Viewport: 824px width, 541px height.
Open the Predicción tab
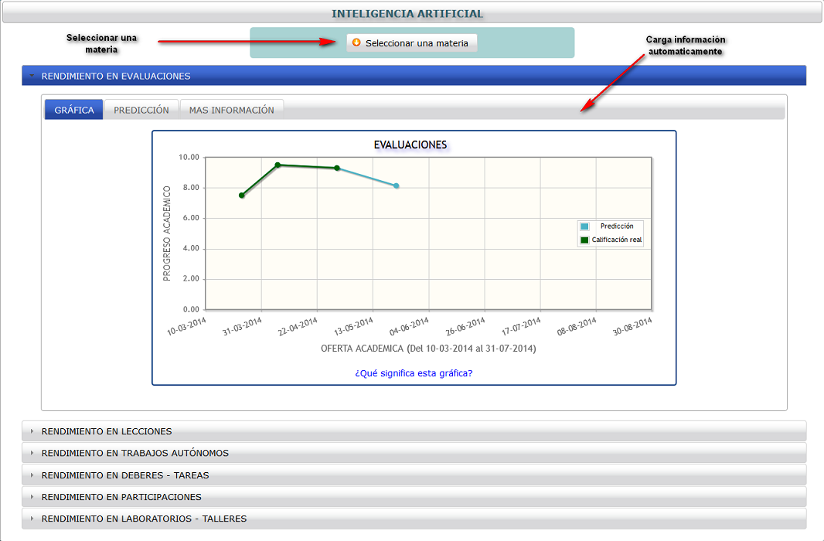click(141, 110)
